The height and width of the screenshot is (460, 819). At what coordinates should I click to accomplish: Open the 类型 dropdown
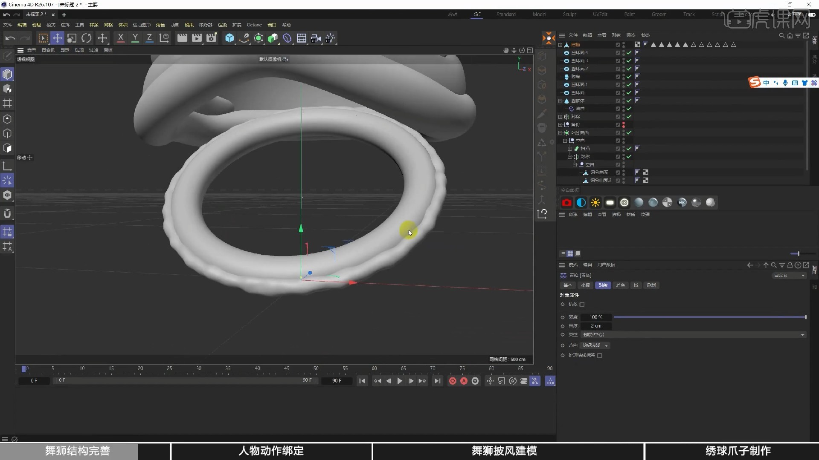tap(693, 335)
